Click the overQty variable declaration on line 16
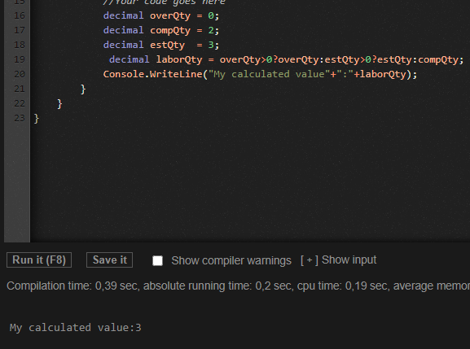The image size is (470, 349). click(170, 16)
